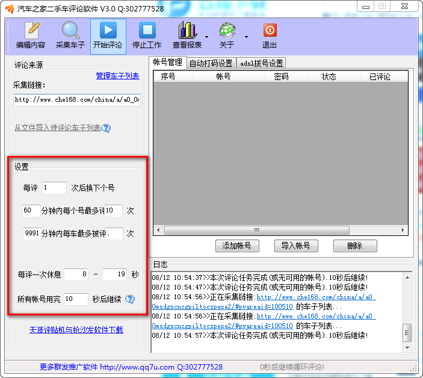Expand the dropdown arrow beside 查看报表
The width and height of the screenshot is (423, 378).
point(206,37)
